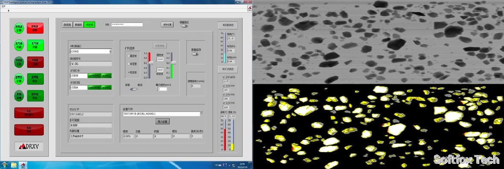
Task: Toggle the green main air valve (主气阀) button
Action: pos(35,45)
